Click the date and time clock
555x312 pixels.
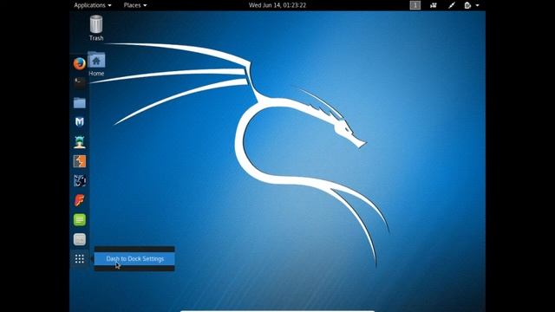click(277, 5)
